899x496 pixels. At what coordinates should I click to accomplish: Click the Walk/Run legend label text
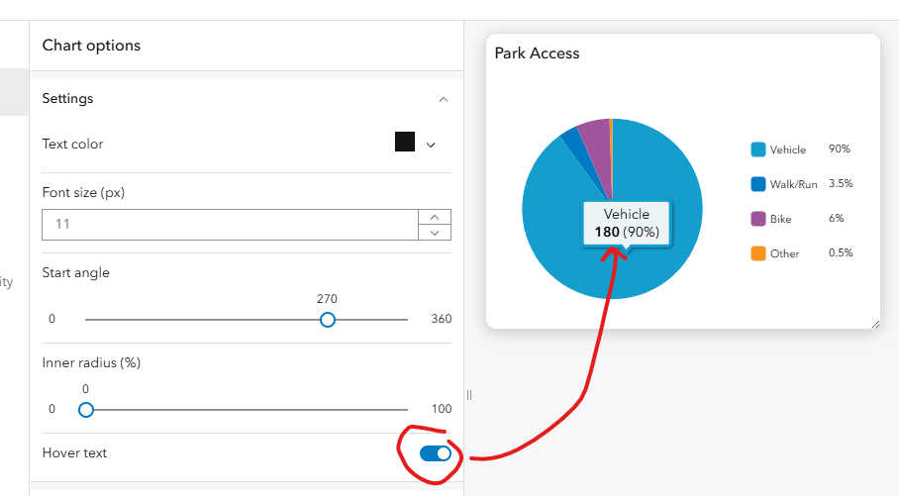(x=793, y=184)
